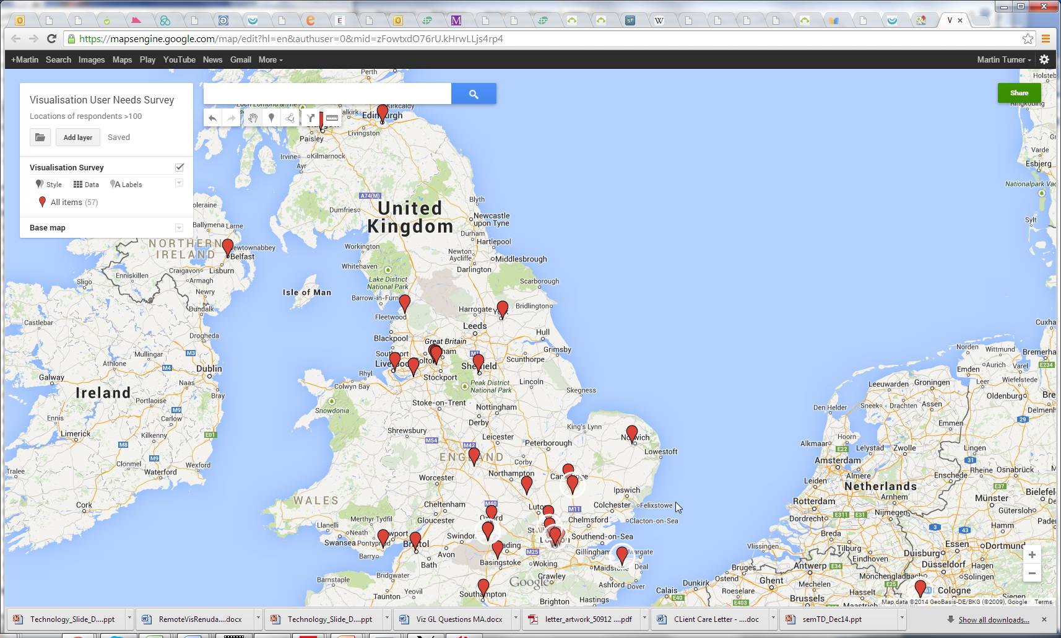1061x638 pixels.
Task: Open the Martin Turner account dropdown
Action: pyautogui.click(x=1004, y=59)
